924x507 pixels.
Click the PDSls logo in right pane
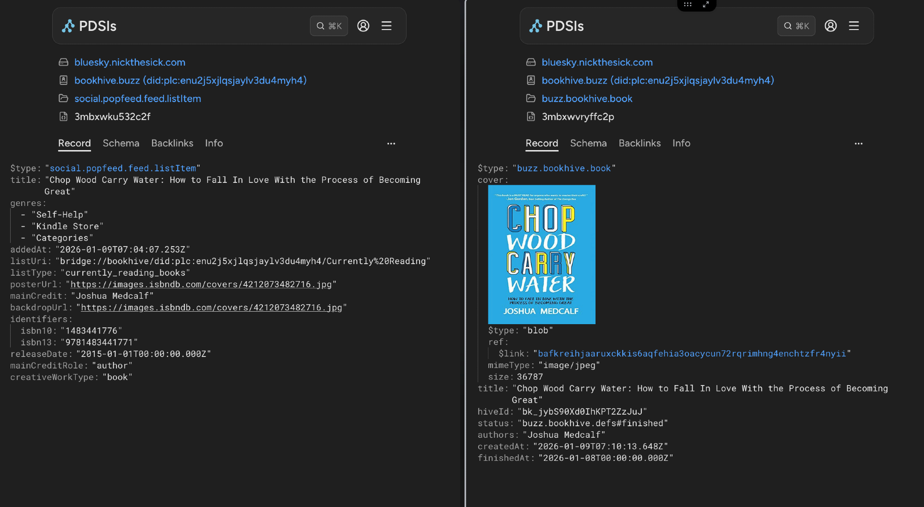pos(557,26)
